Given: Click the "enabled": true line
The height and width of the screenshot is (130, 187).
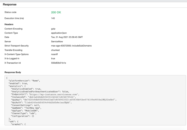Looking at the screenshot, I should (x=18, y=83).
